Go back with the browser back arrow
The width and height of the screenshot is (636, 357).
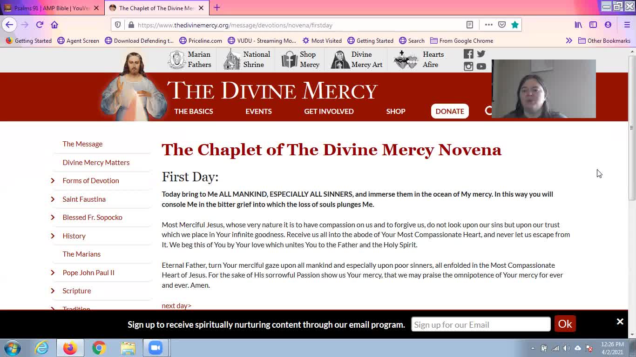click(x=9, y=25)
